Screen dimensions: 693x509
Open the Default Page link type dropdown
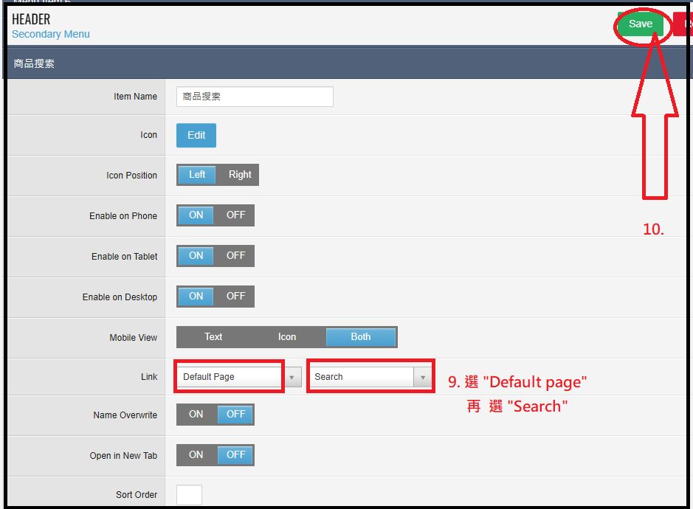230,377
